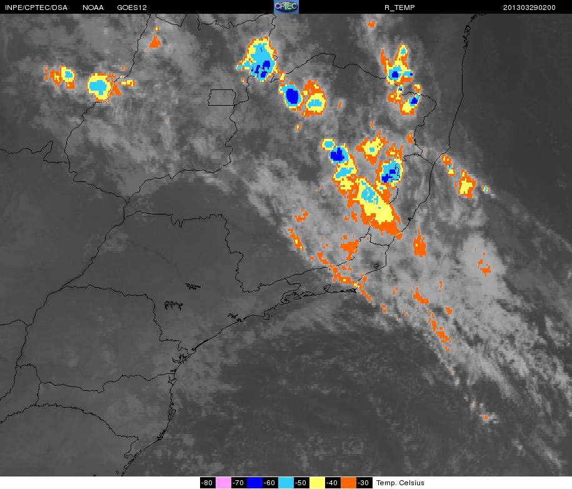Select the timestamp 201303290200
This screenshot has height=489, width=572.
529,8
